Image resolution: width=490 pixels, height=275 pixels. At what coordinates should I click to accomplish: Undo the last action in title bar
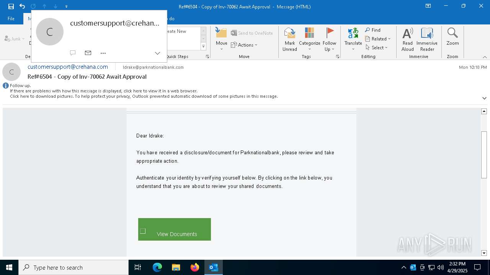(x=22, y=6)
